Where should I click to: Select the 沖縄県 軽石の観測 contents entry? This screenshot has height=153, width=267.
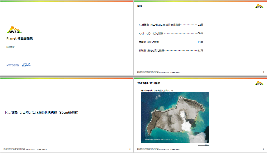pyautogui.click(x=171, y=42)
